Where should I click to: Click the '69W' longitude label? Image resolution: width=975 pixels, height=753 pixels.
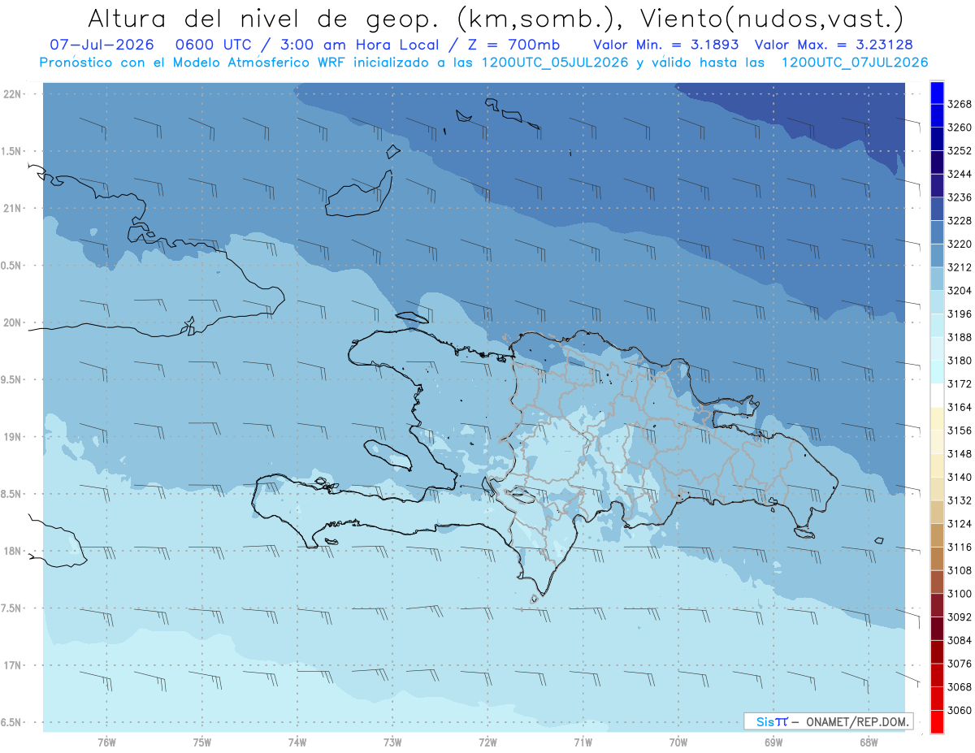[x=773, y=742]
